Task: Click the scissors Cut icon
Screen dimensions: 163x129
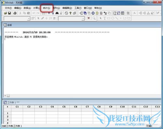Action: [x=20, y=13]
